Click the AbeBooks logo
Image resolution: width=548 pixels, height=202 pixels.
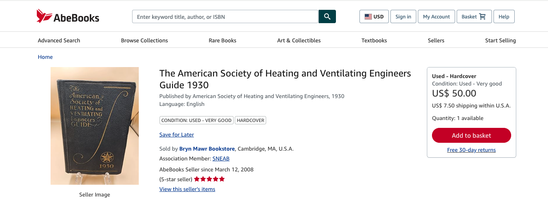tap(68, 16)
